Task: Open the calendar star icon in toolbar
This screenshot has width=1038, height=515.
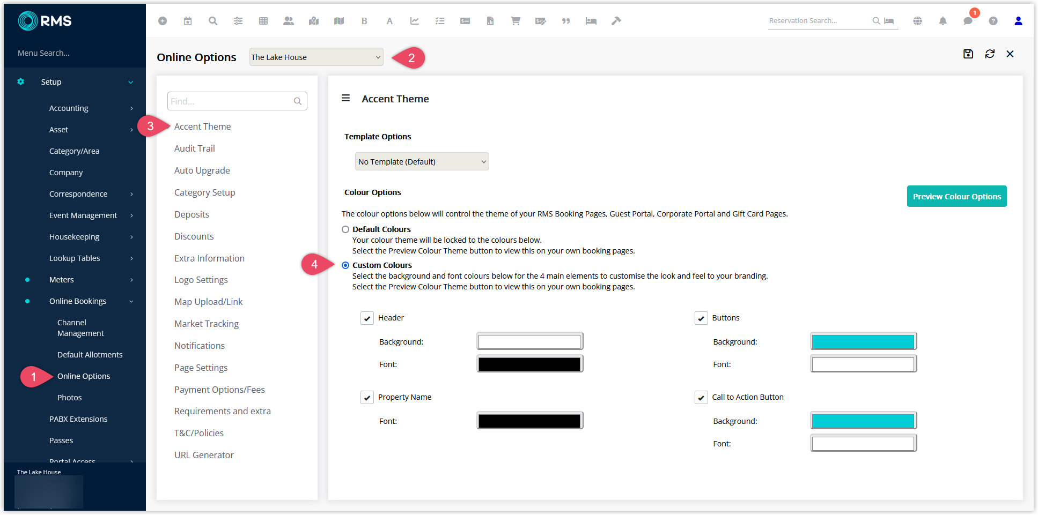Action: pyautogui.click(x=188, y=21)
